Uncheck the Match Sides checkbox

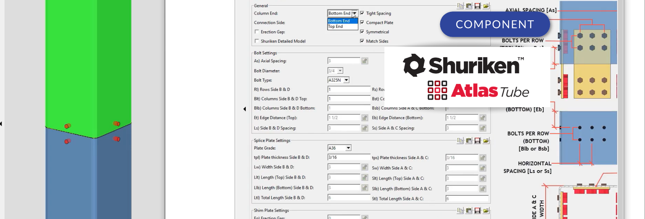[362, 41]
